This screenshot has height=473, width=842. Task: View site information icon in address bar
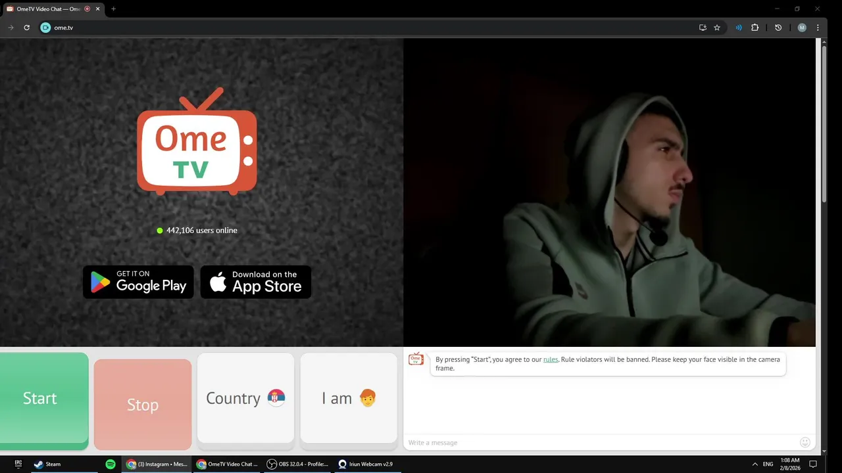pos(45,28)
